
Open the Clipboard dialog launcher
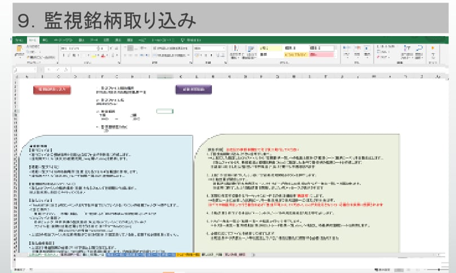tap(57, 63)
